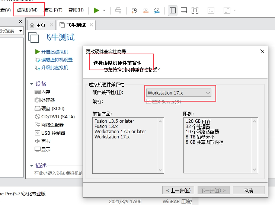The width and height of the screenshot is (275, 205).
Task: Select the 网络适配器 device row
Action: coord(49,125)
